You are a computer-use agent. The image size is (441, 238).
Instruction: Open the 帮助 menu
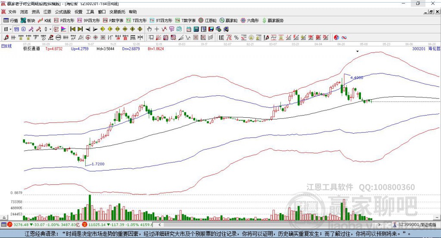point(133,12)
